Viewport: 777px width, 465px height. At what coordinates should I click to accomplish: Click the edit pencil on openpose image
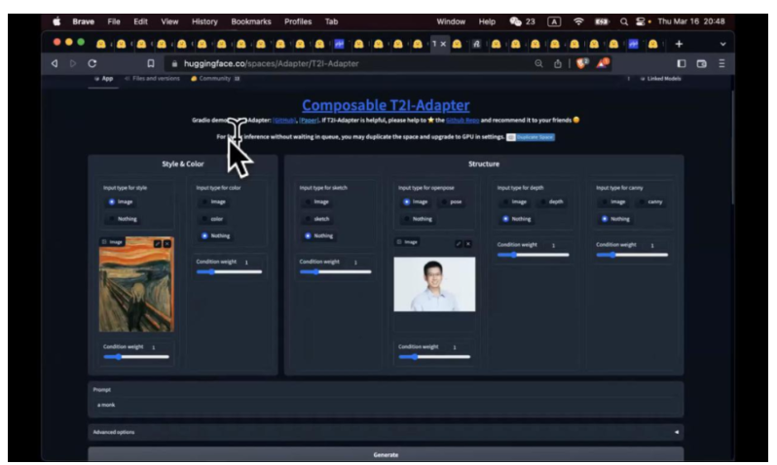click(x=459, y=243)
